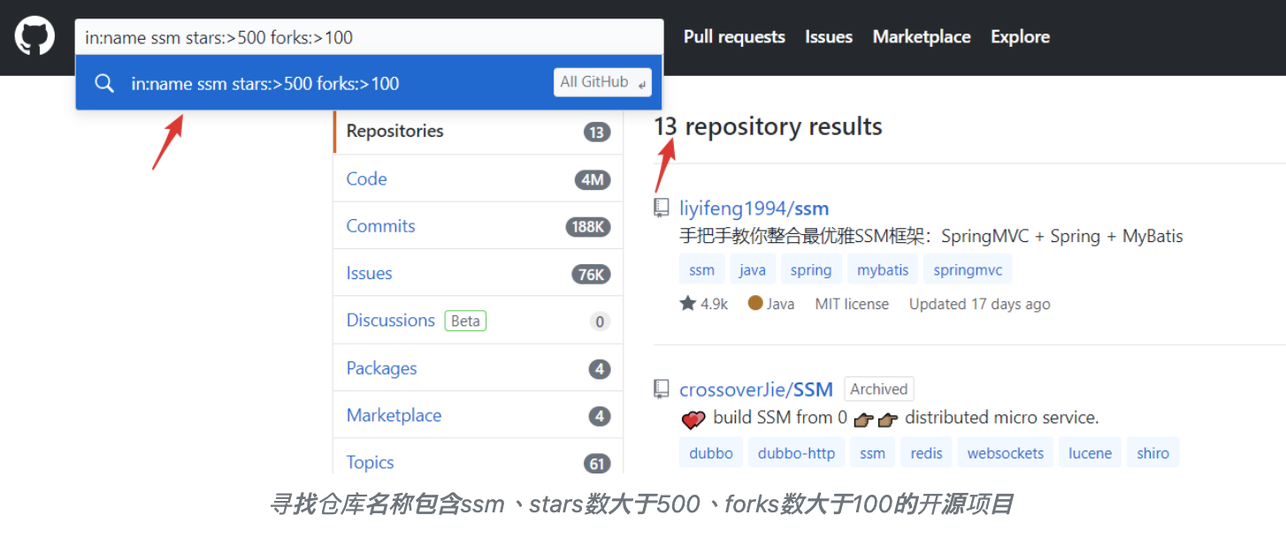Click the Updated 17 days ago text
The image size is (1286, 553).
pos(980,304)
